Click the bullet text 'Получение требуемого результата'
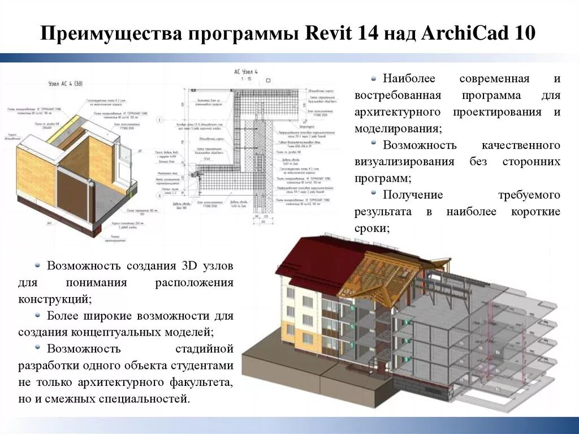The width and height of the screenshot is (579, 434). pyautogui.click(x=457, y=212)
